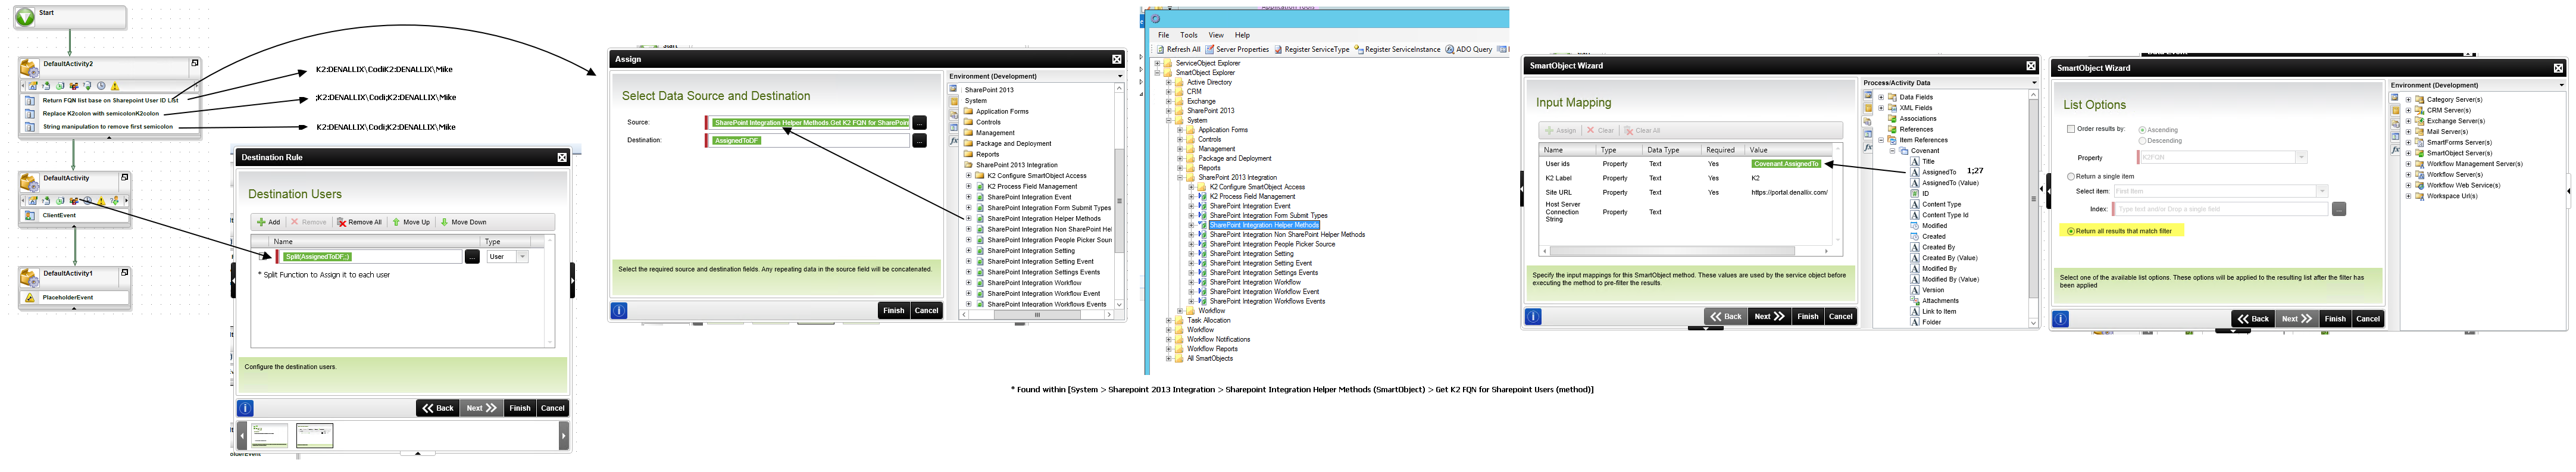The height and width of the screenshot is (472, 2576).
Task: Click the info icon in Assign dialog
Action: pyautogui.click(x=619, y=310)
